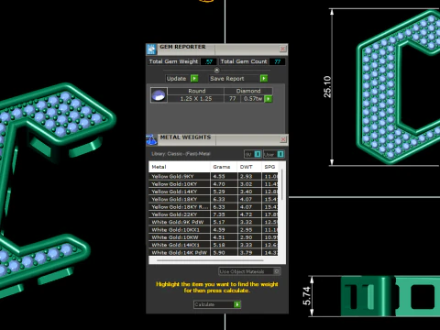Click the Library: Classic-(Fast)-Metal label

click(x=181, y=154)
